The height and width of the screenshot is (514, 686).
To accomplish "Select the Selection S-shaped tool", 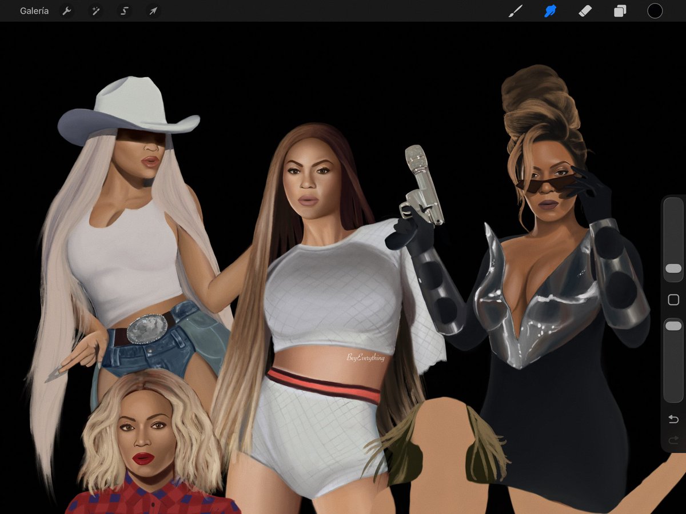I will [124, 11].
